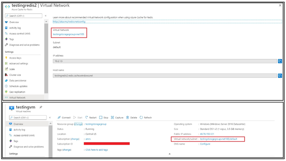Click here to add tags link
The image size is (286, 161).
click(97, 150)
